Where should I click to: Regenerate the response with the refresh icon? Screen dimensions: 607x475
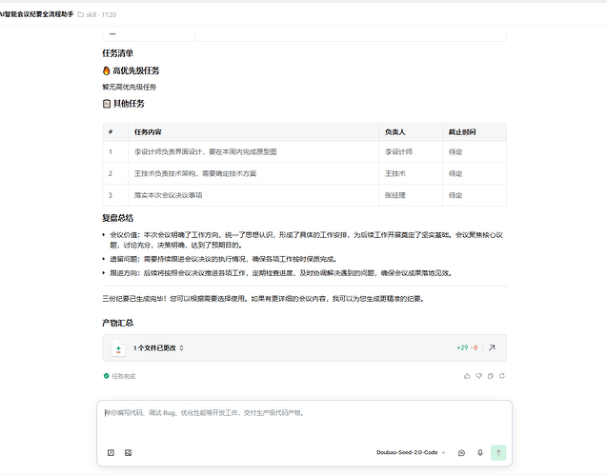coord(502,376)
